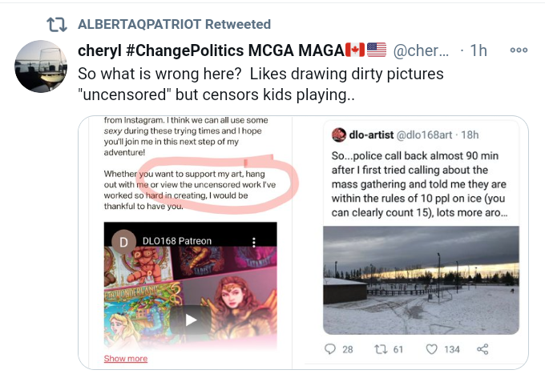Open the tweet's 1h timestamp
545x374 pixels.
[478, 50]
